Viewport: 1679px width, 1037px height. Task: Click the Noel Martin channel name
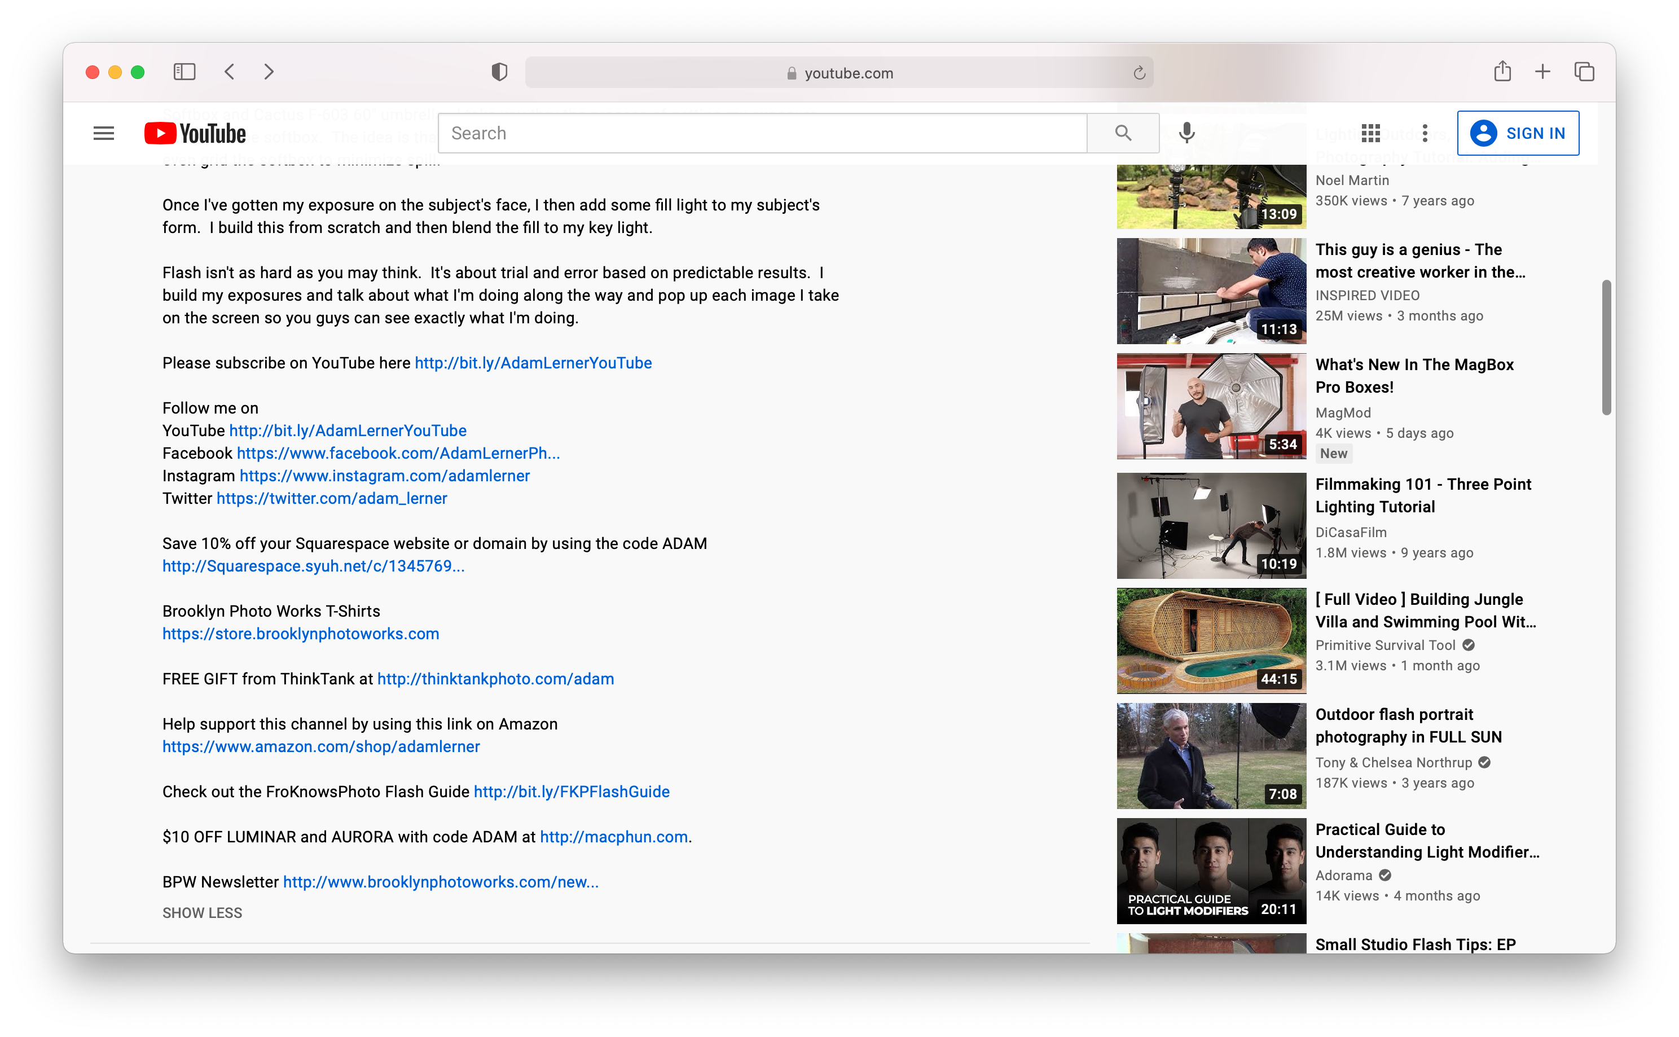[x=1352, y=181]
